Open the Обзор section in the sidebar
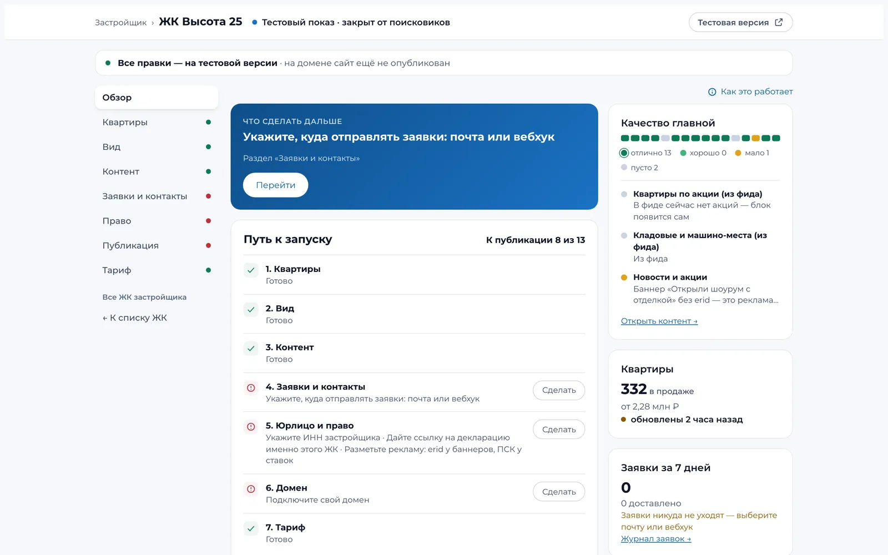This screenshot has height=555, width=888. [157, 98]
